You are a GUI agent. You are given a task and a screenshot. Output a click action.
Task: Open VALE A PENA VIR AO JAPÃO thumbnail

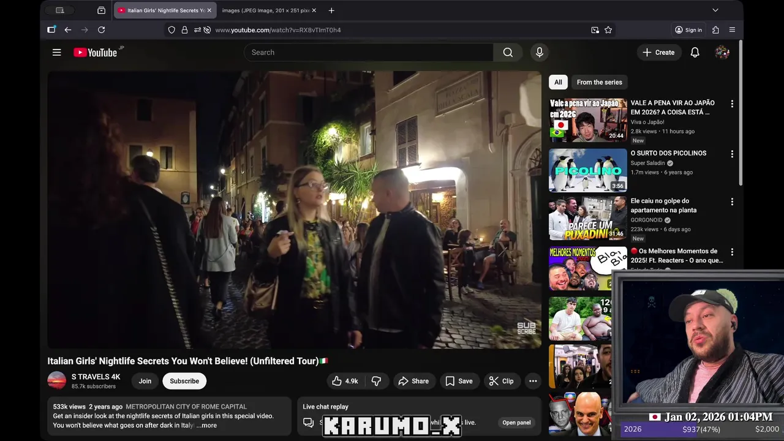(588, 120)
